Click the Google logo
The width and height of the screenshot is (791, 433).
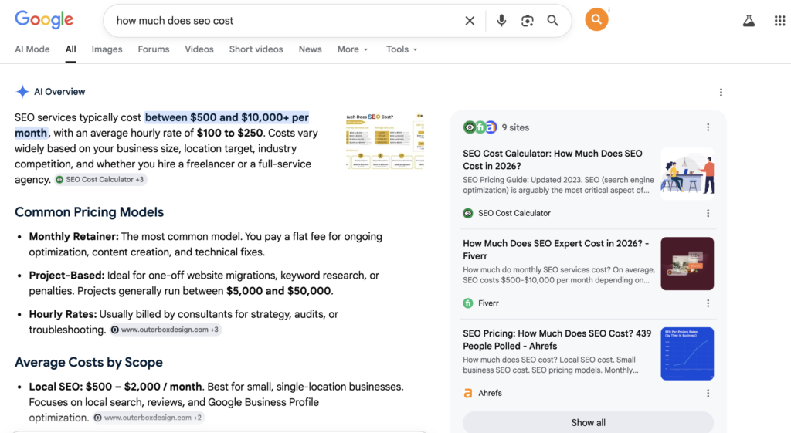pyautogui.click(x=44, y=19)
